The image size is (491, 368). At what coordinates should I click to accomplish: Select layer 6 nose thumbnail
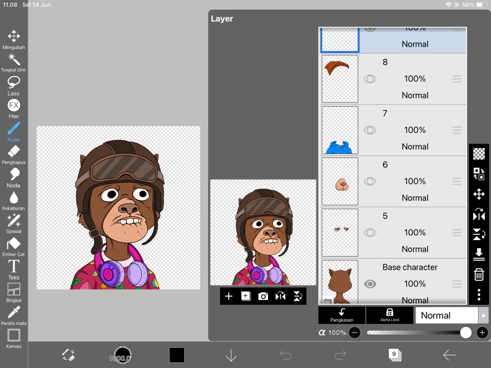point(340,182)
